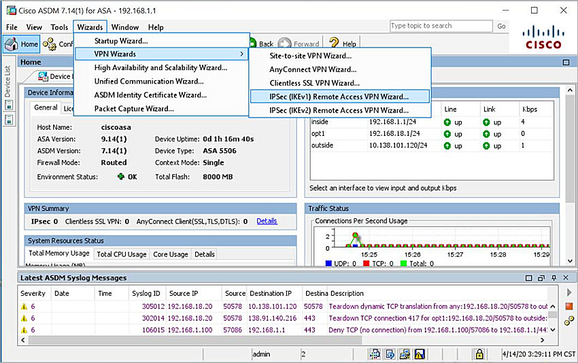Choose Packet Capture Wizard from menu

[134, 109]
